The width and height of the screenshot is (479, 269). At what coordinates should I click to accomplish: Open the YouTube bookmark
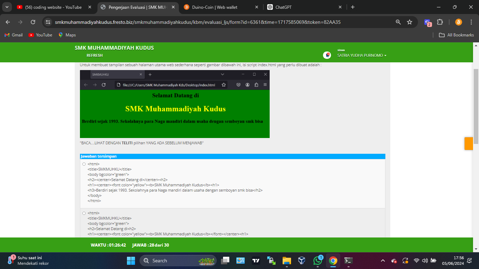(x=40, y=35)
